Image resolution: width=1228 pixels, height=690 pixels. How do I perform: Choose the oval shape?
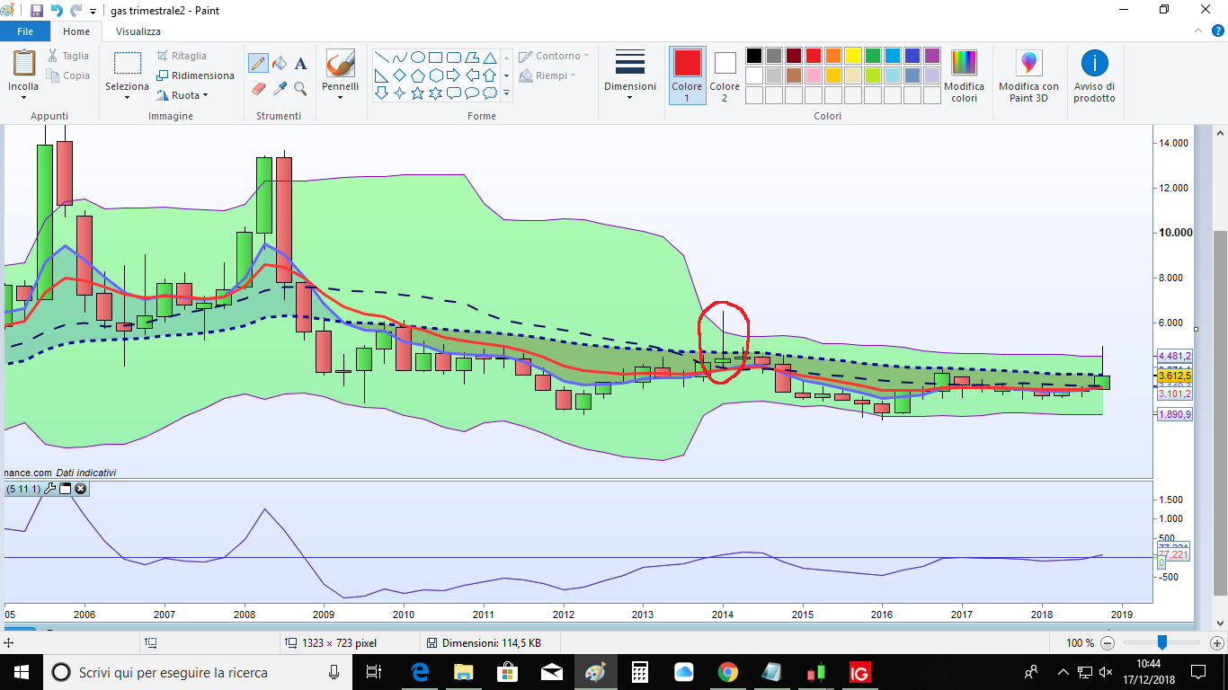click(x=418, y=57)
